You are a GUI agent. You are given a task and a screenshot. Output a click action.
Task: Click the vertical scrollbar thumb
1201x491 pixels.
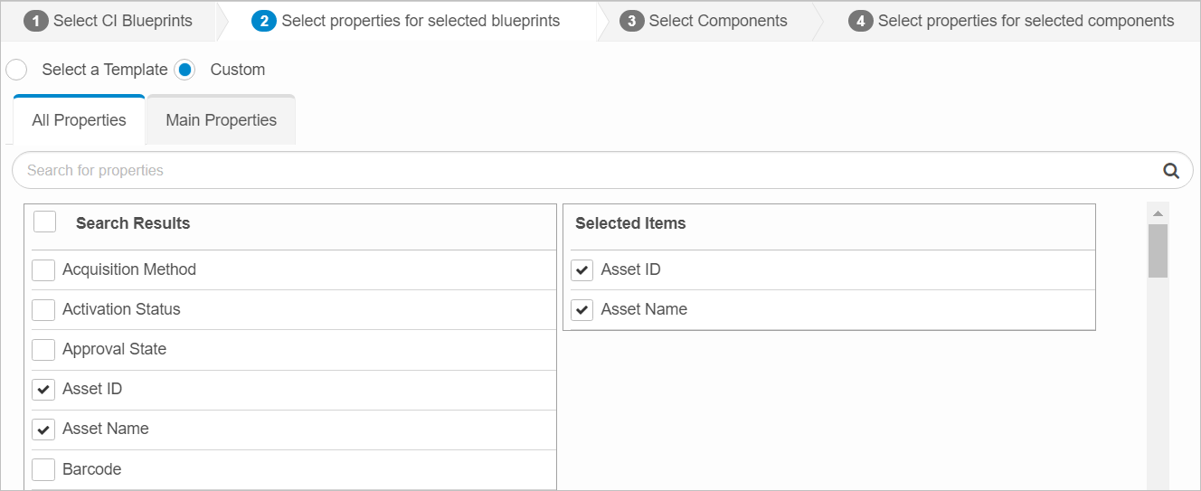point(1157,250)
